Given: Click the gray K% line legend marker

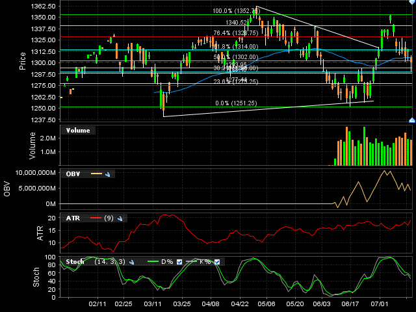Looking at the screenshot, I should tap(190, 262).
